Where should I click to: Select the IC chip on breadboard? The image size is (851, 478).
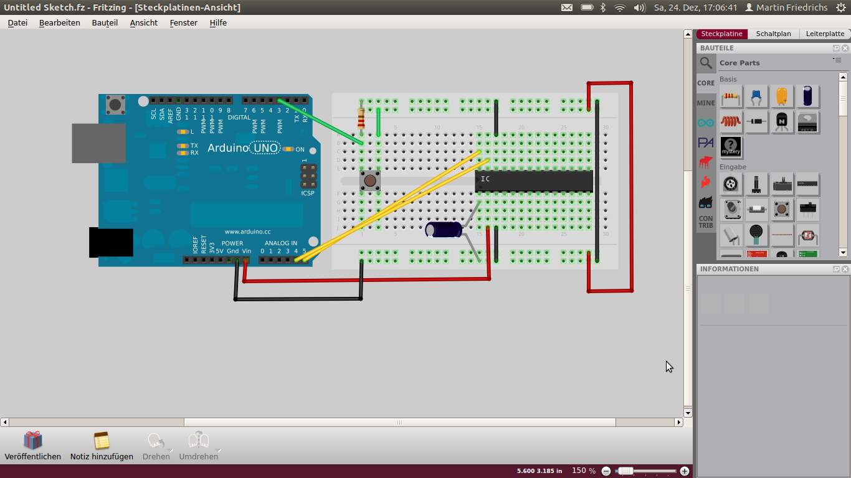pos(534,181)
